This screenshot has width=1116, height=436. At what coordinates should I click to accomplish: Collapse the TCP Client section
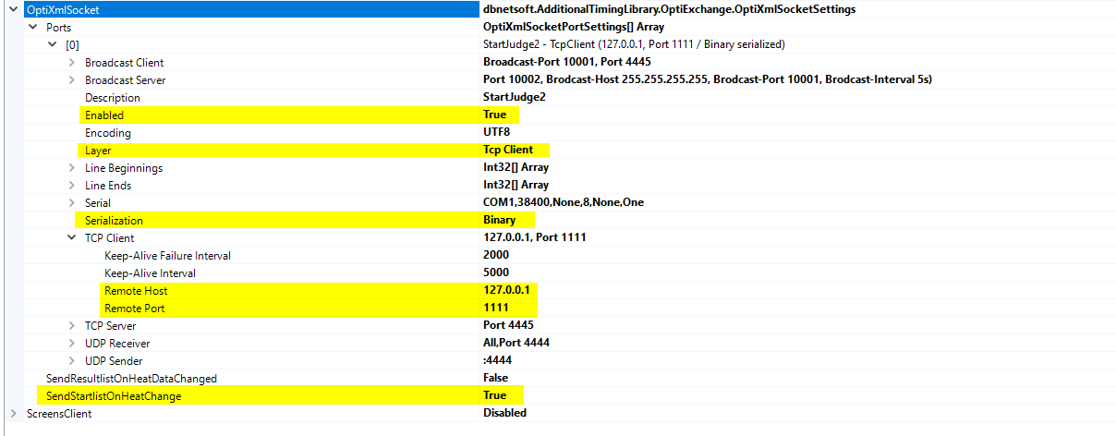point(72,238)
